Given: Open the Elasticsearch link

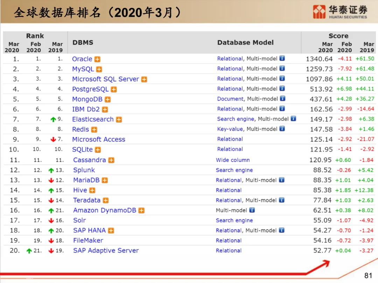Looking at the screenshot, I should (93, 119).
